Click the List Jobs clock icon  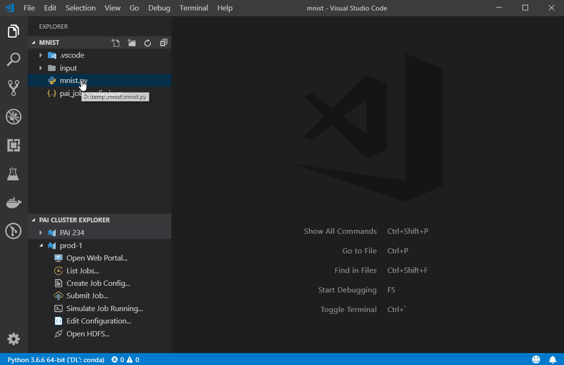coord(58,271)
